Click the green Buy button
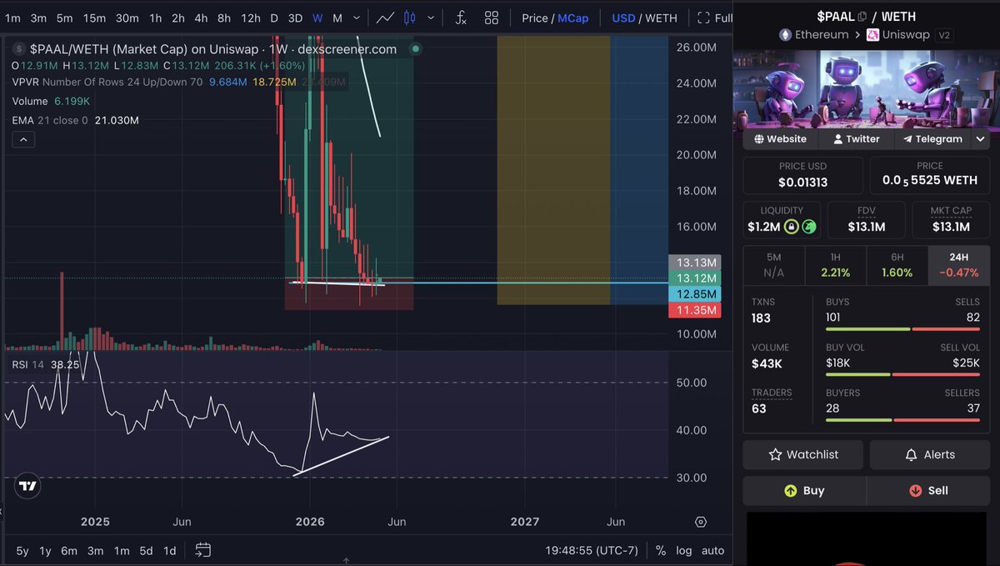This screenshot has width=1000, height=566. click(804, 490)
